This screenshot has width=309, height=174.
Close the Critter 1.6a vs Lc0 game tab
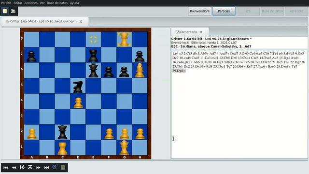81,21
